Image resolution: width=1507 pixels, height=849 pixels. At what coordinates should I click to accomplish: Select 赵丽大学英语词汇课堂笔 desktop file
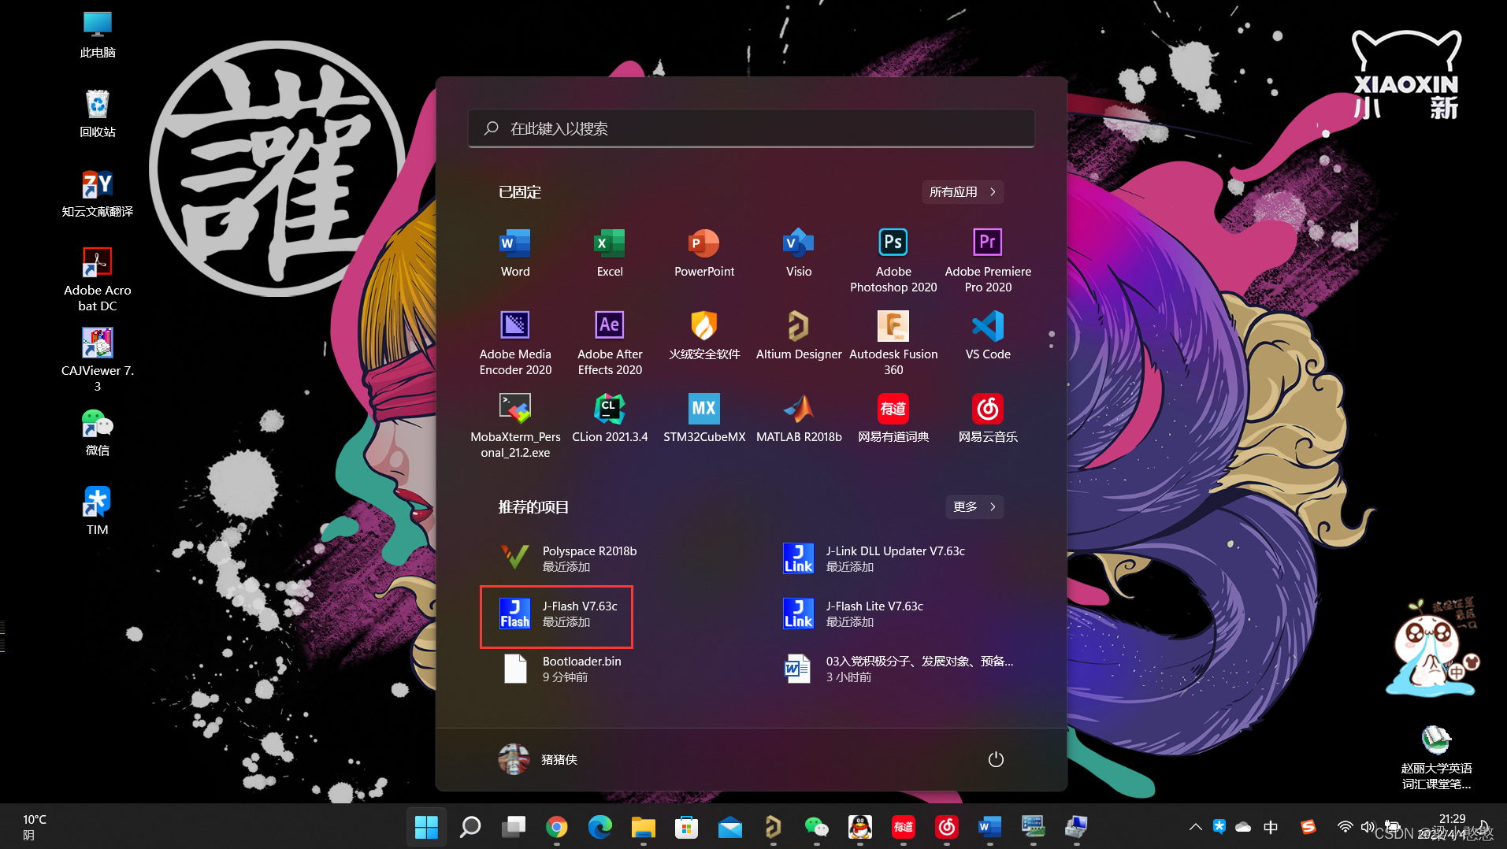point(1436,758)
